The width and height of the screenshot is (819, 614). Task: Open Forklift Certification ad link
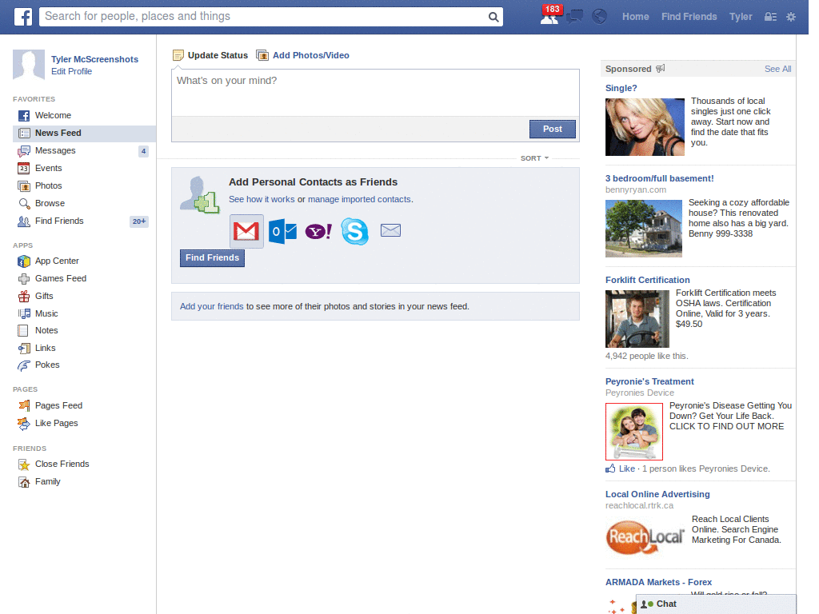(647, 281)
